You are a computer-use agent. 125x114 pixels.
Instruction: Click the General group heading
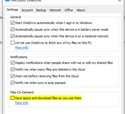coord(16,17)
